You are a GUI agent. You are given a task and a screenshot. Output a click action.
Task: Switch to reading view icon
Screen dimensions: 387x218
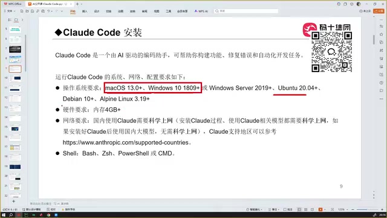point(313,210)
